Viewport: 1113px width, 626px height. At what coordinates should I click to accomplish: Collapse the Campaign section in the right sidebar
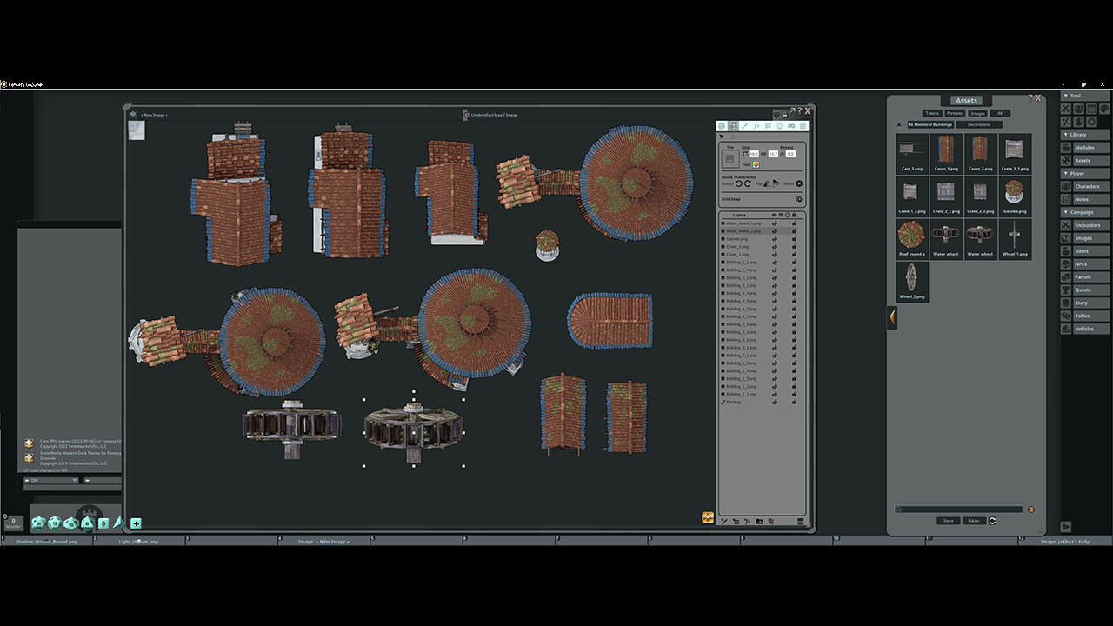(1068, 211)
